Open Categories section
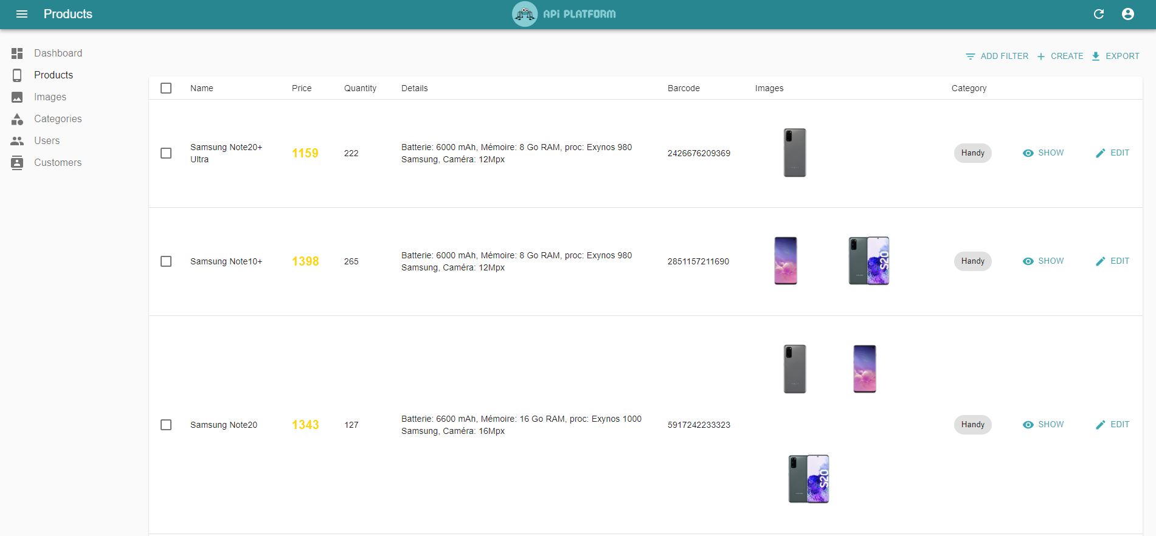Viewport: 1156px width, 536px height. 58,119
